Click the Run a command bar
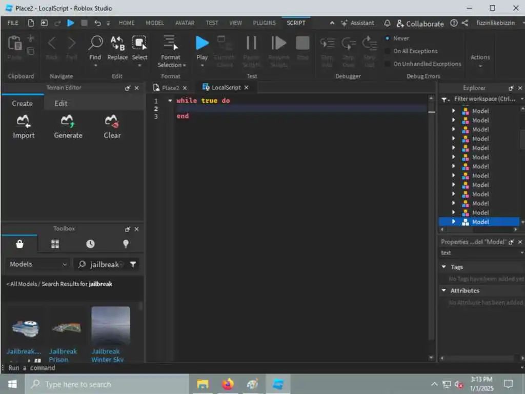Screen dimensions: 525x394 [x=261, y=368]
